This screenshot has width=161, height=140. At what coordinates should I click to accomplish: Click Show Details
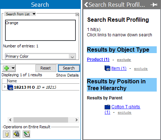point(67,75)
